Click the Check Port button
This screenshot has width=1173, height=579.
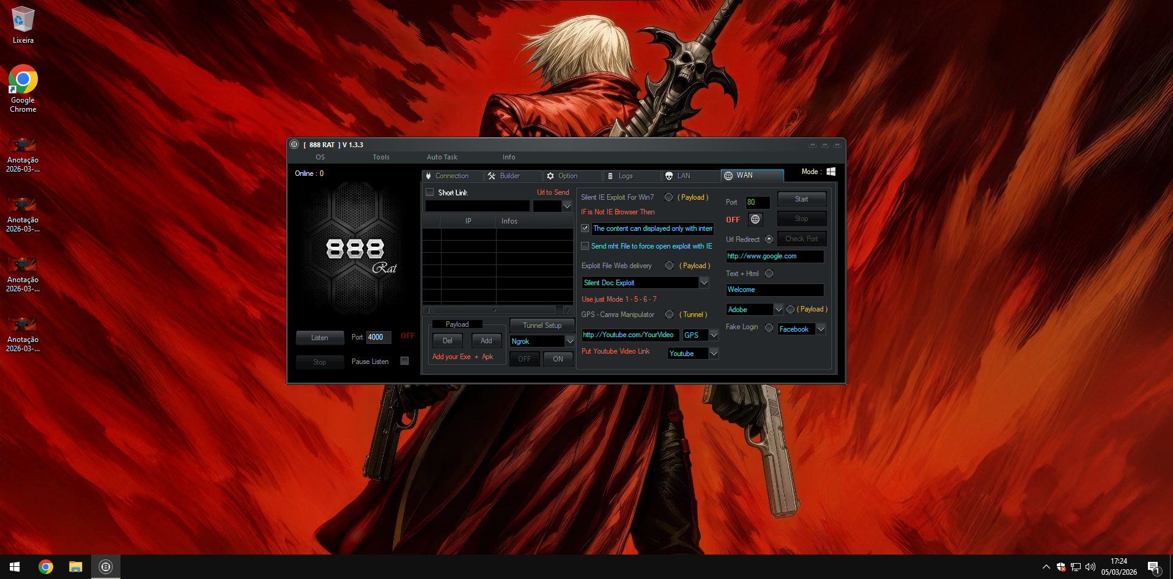801,239
